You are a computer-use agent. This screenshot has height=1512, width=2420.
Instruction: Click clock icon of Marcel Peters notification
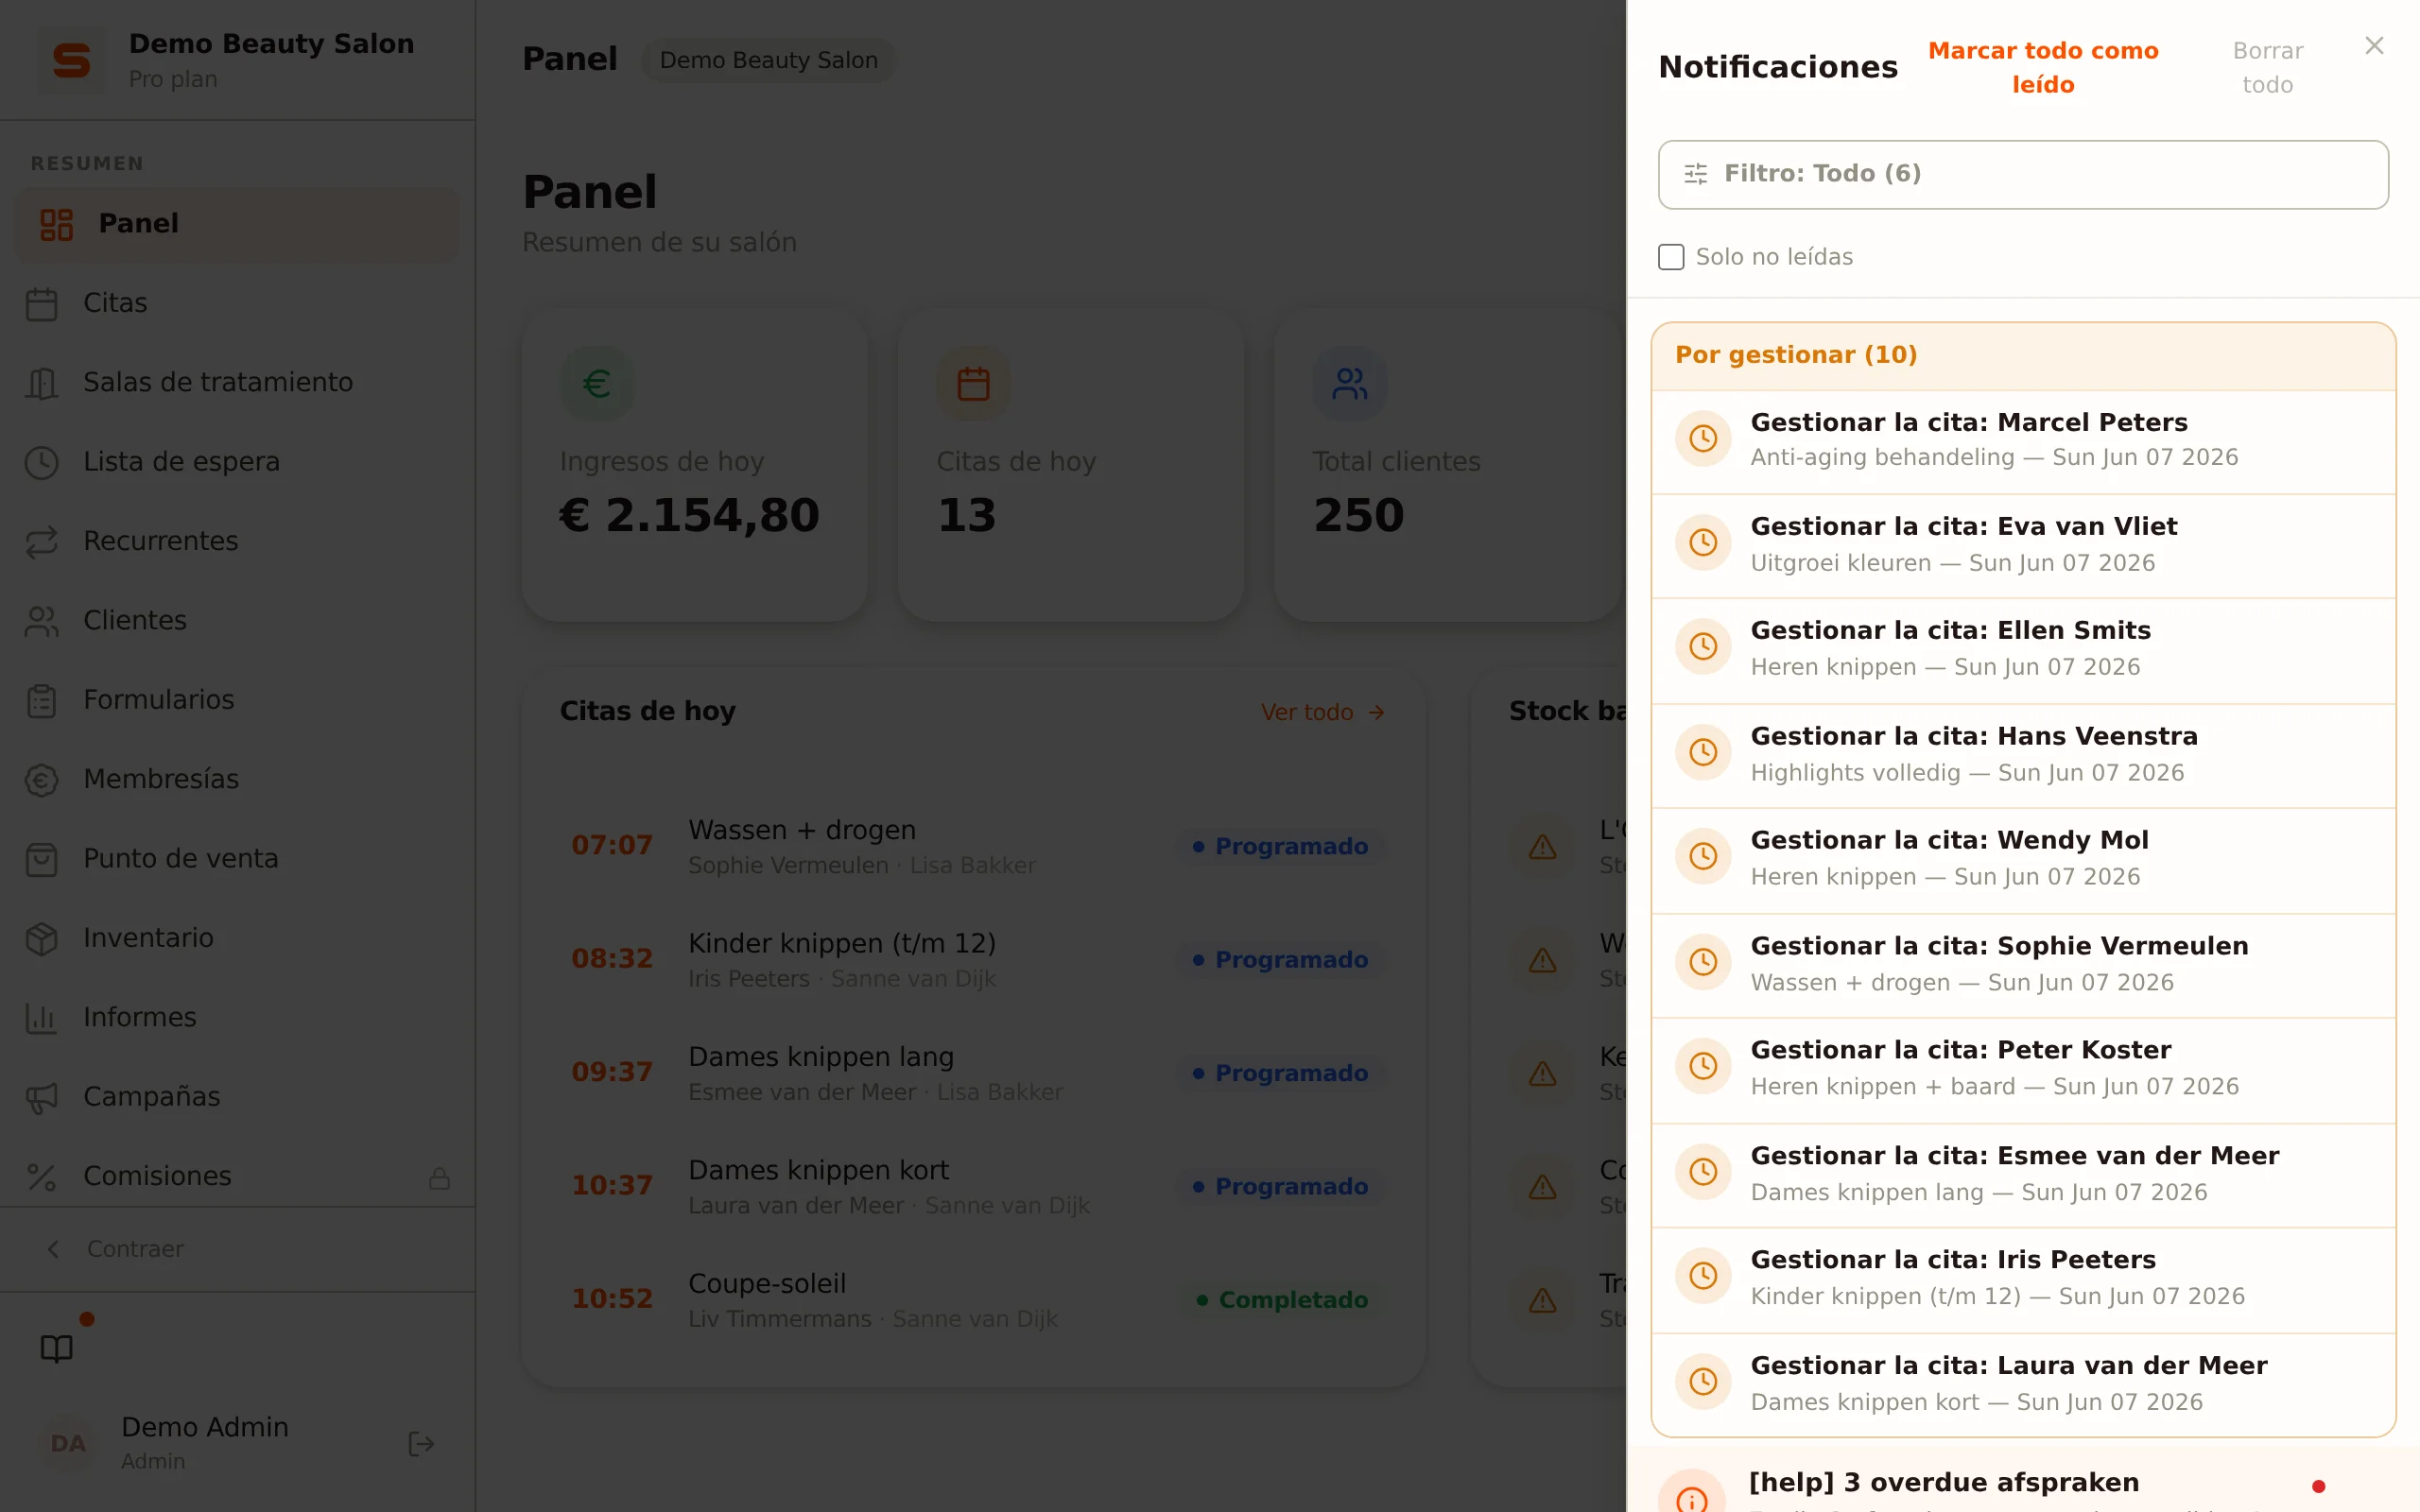(x=1703, y=439)
